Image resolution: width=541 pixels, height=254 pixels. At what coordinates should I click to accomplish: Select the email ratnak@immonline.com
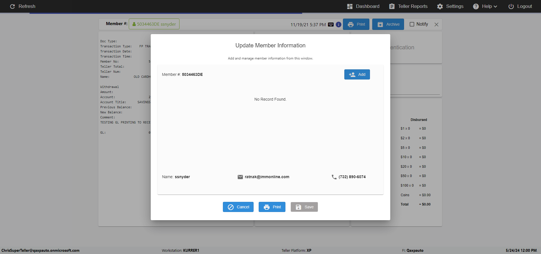tap(267, 177)
